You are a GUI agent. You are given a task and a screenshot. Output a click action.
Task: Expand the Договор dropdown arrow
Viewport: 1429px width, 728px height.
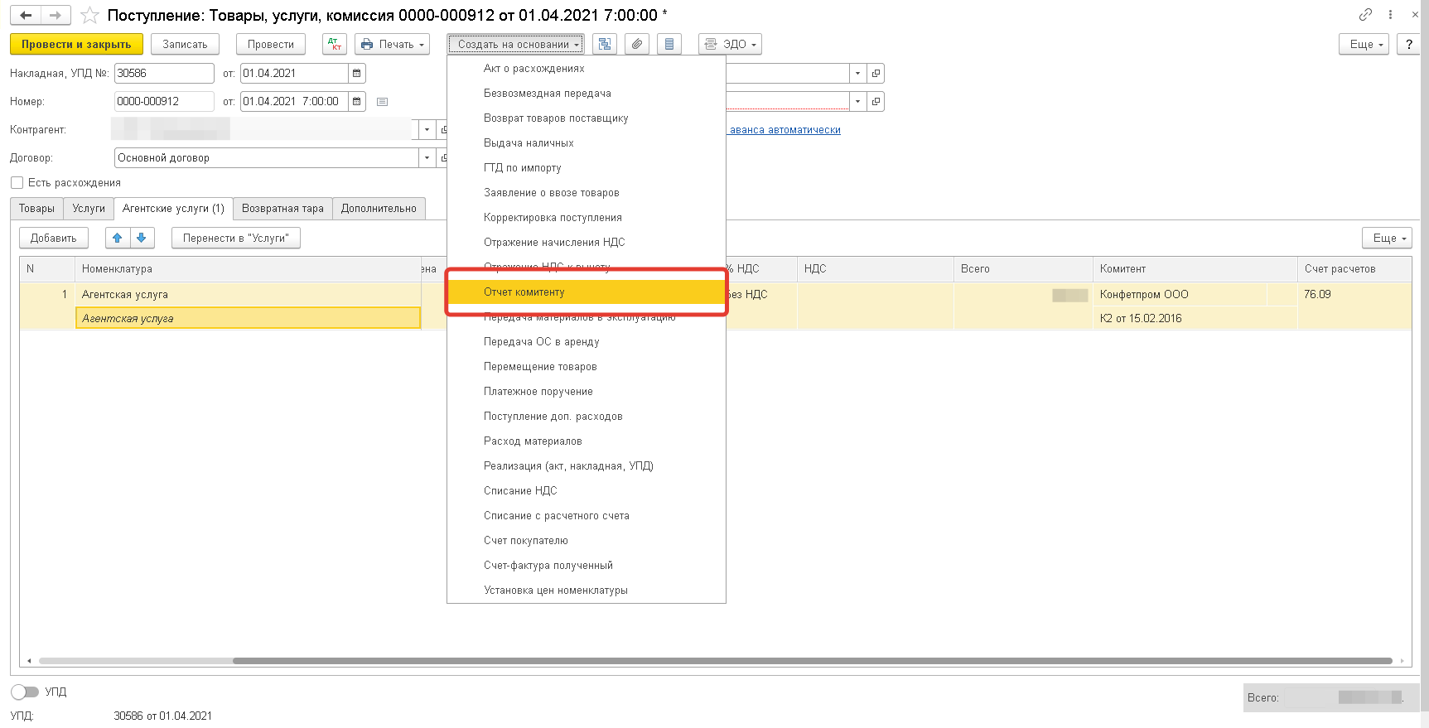click(x=427, y=157)
